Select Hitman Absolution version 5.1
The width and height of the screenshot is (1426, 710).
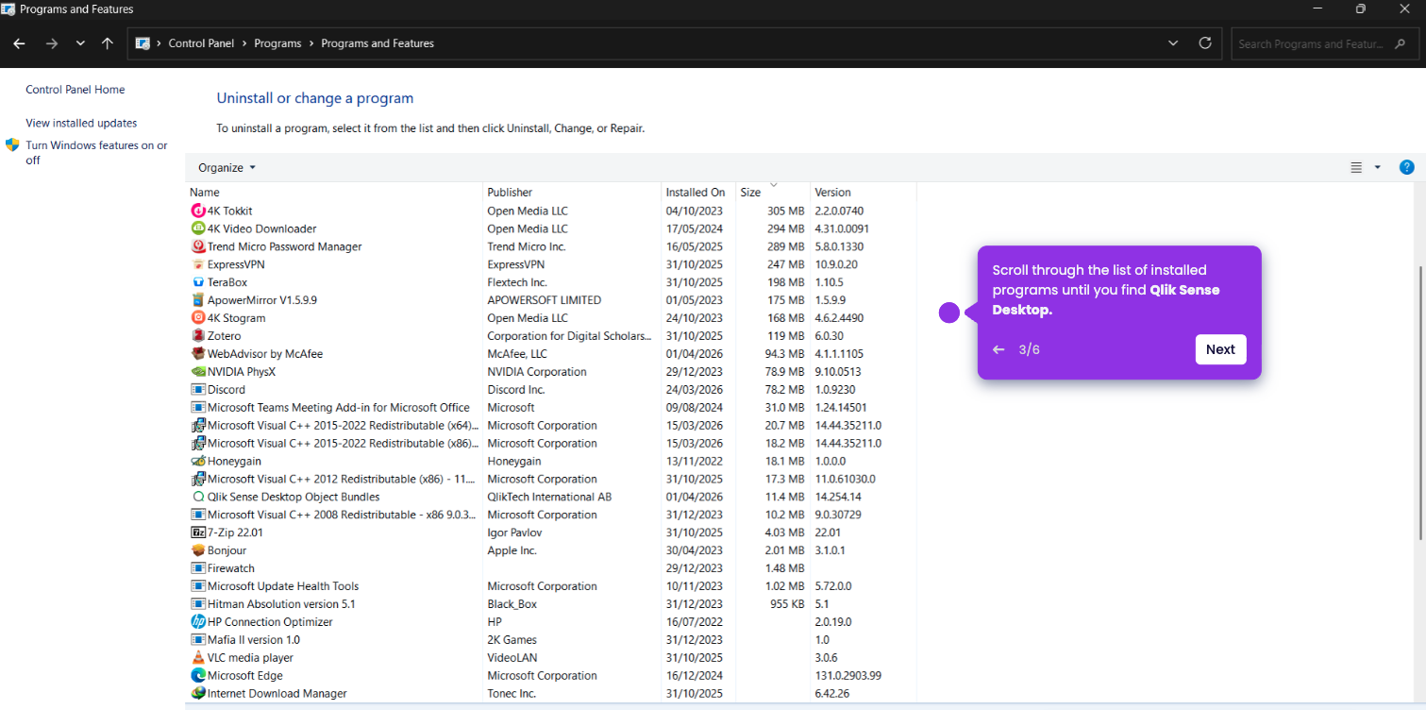coord(551,604)
